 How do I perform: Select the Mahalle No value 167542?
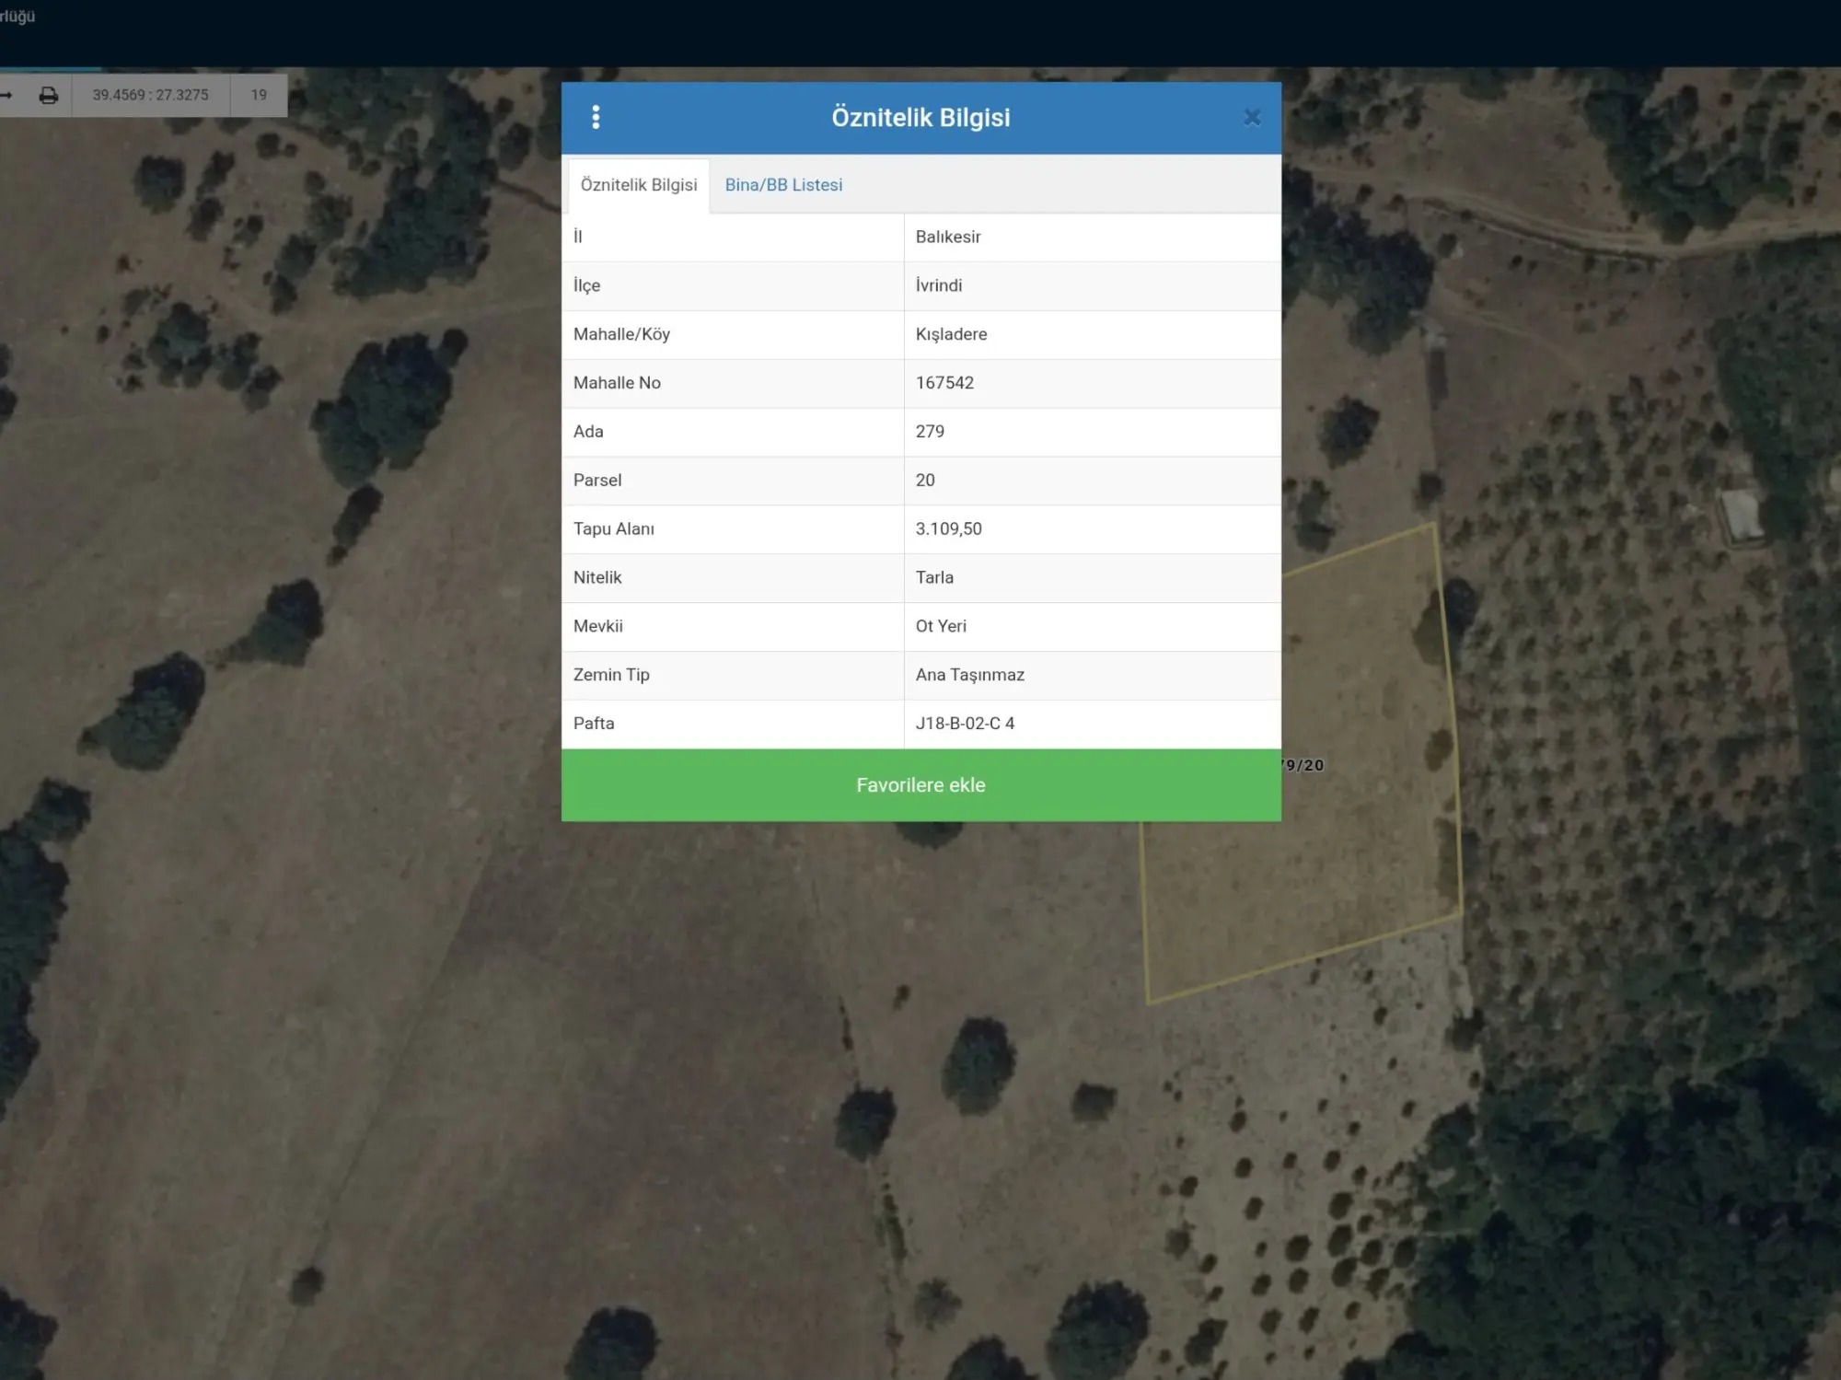click(944, 383)
